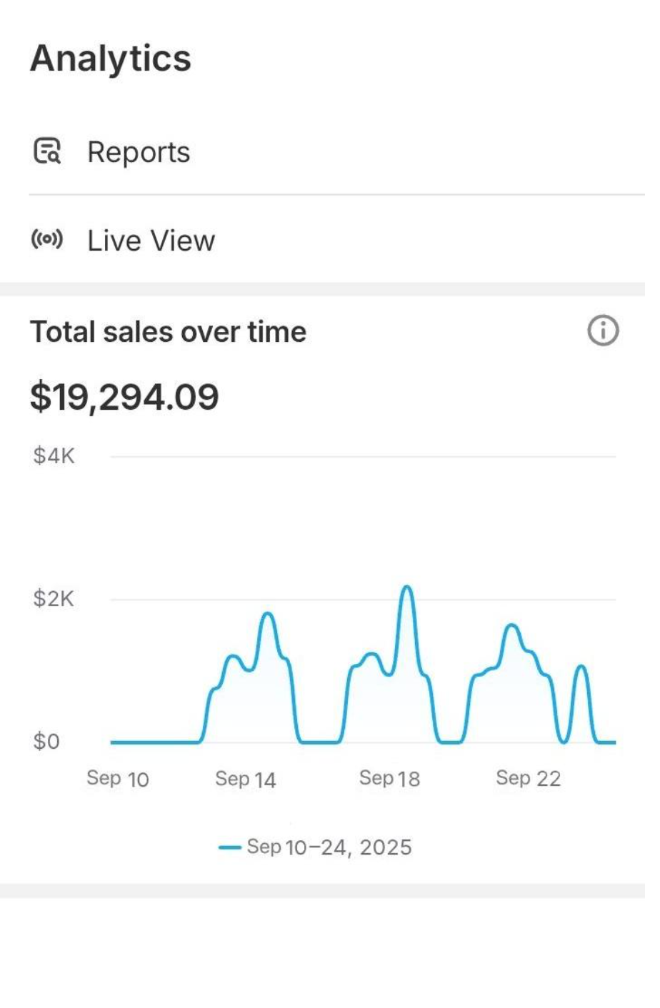Click the $4K y-axis label
660x1008 pixels.
coord(54,455)
